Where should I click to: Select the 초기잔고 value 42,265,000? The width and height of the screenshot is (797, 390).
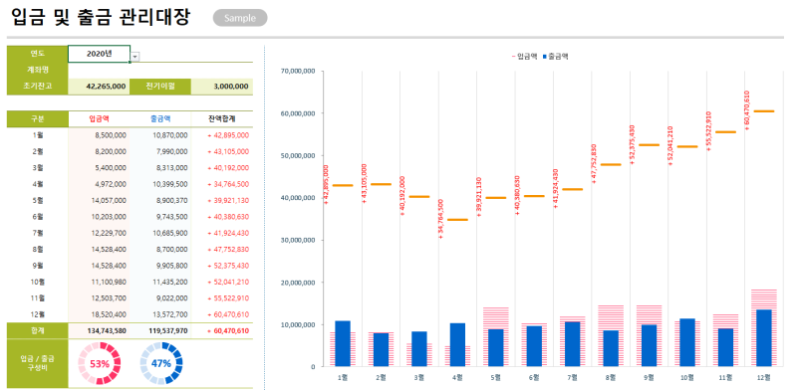(99, 87)
